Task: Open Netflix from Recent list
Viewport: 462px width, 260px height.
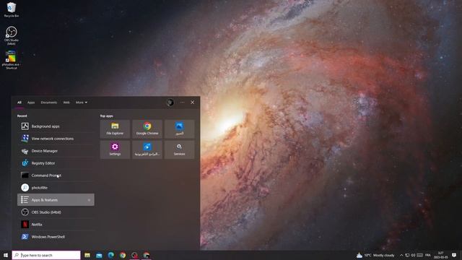Action: click(56, 225)
